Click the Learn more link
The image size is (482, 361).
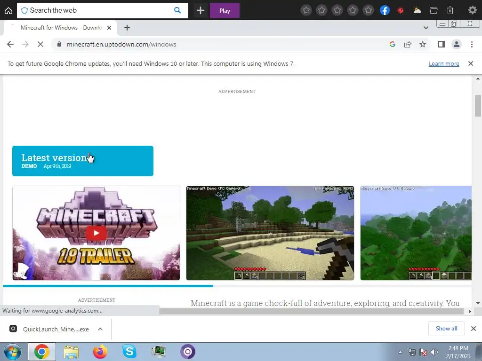point(444,63)
